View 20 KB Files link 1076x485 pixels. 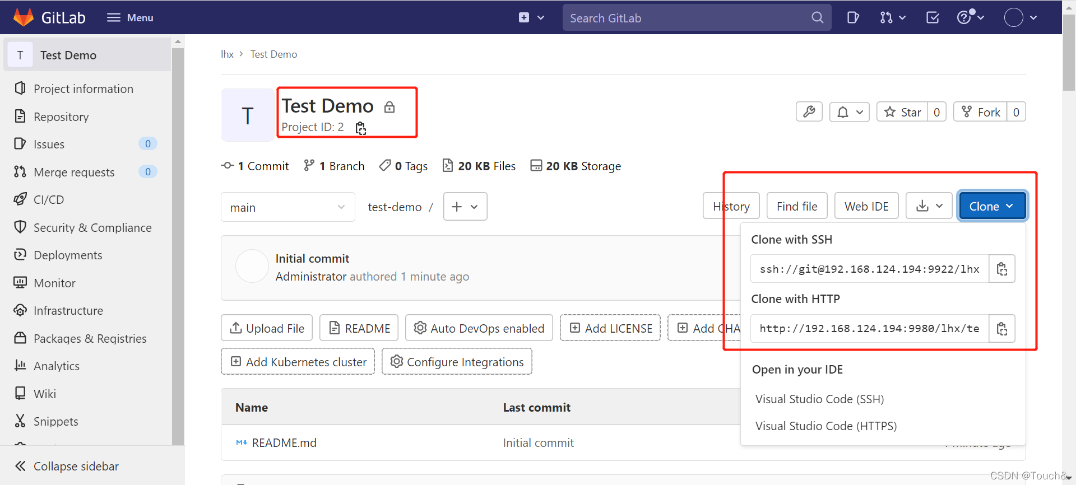(x=479, y=166)
